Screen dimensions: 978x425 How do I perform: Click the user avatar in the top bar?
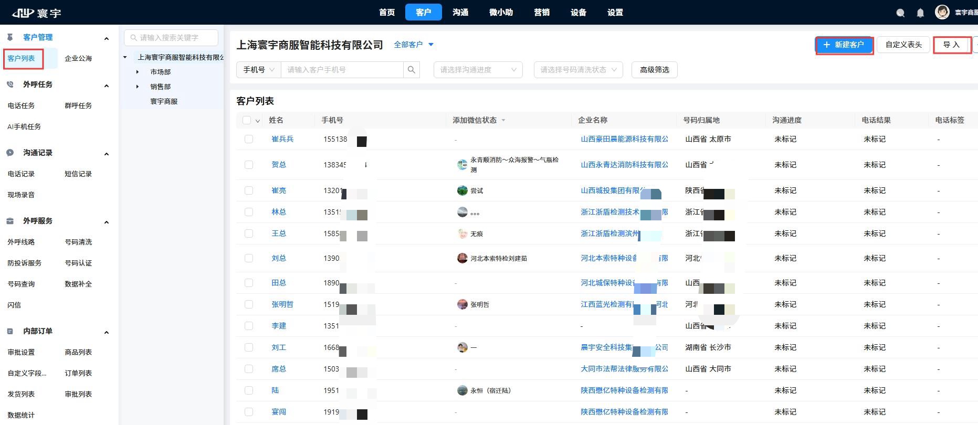coord(942,12)
